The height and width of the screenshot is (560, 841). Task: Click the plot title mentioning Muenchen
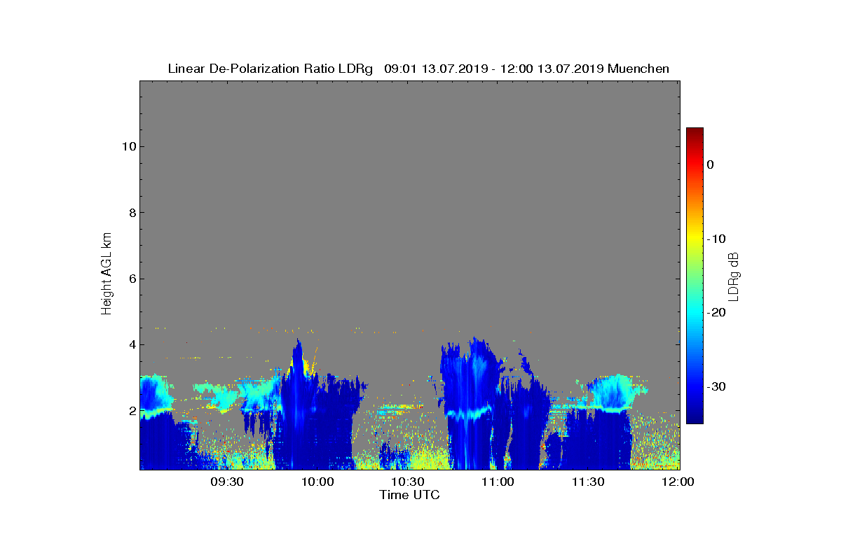418,69
